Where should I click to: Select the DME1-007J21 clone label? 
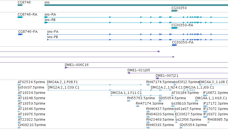click(167, 76)
